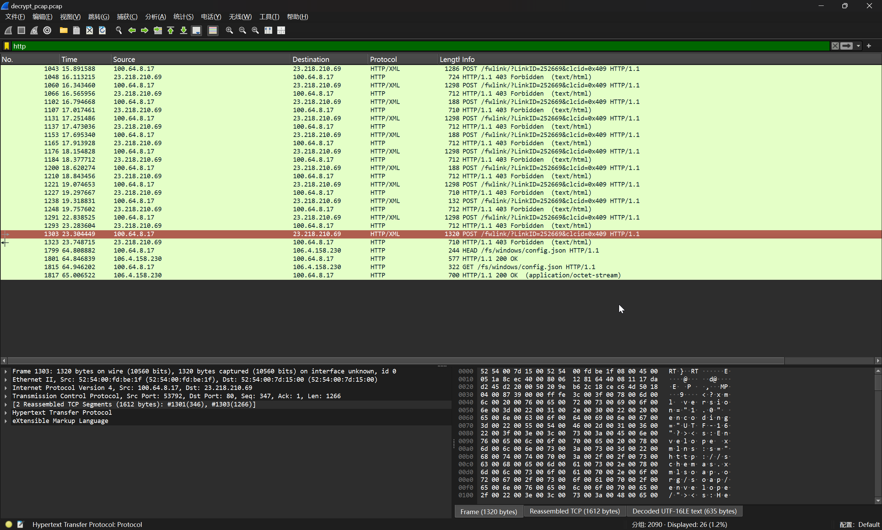The width and height of the screenshot is (882, 530).
Task: Open the 捕获(C) menu
Action: 127,17
